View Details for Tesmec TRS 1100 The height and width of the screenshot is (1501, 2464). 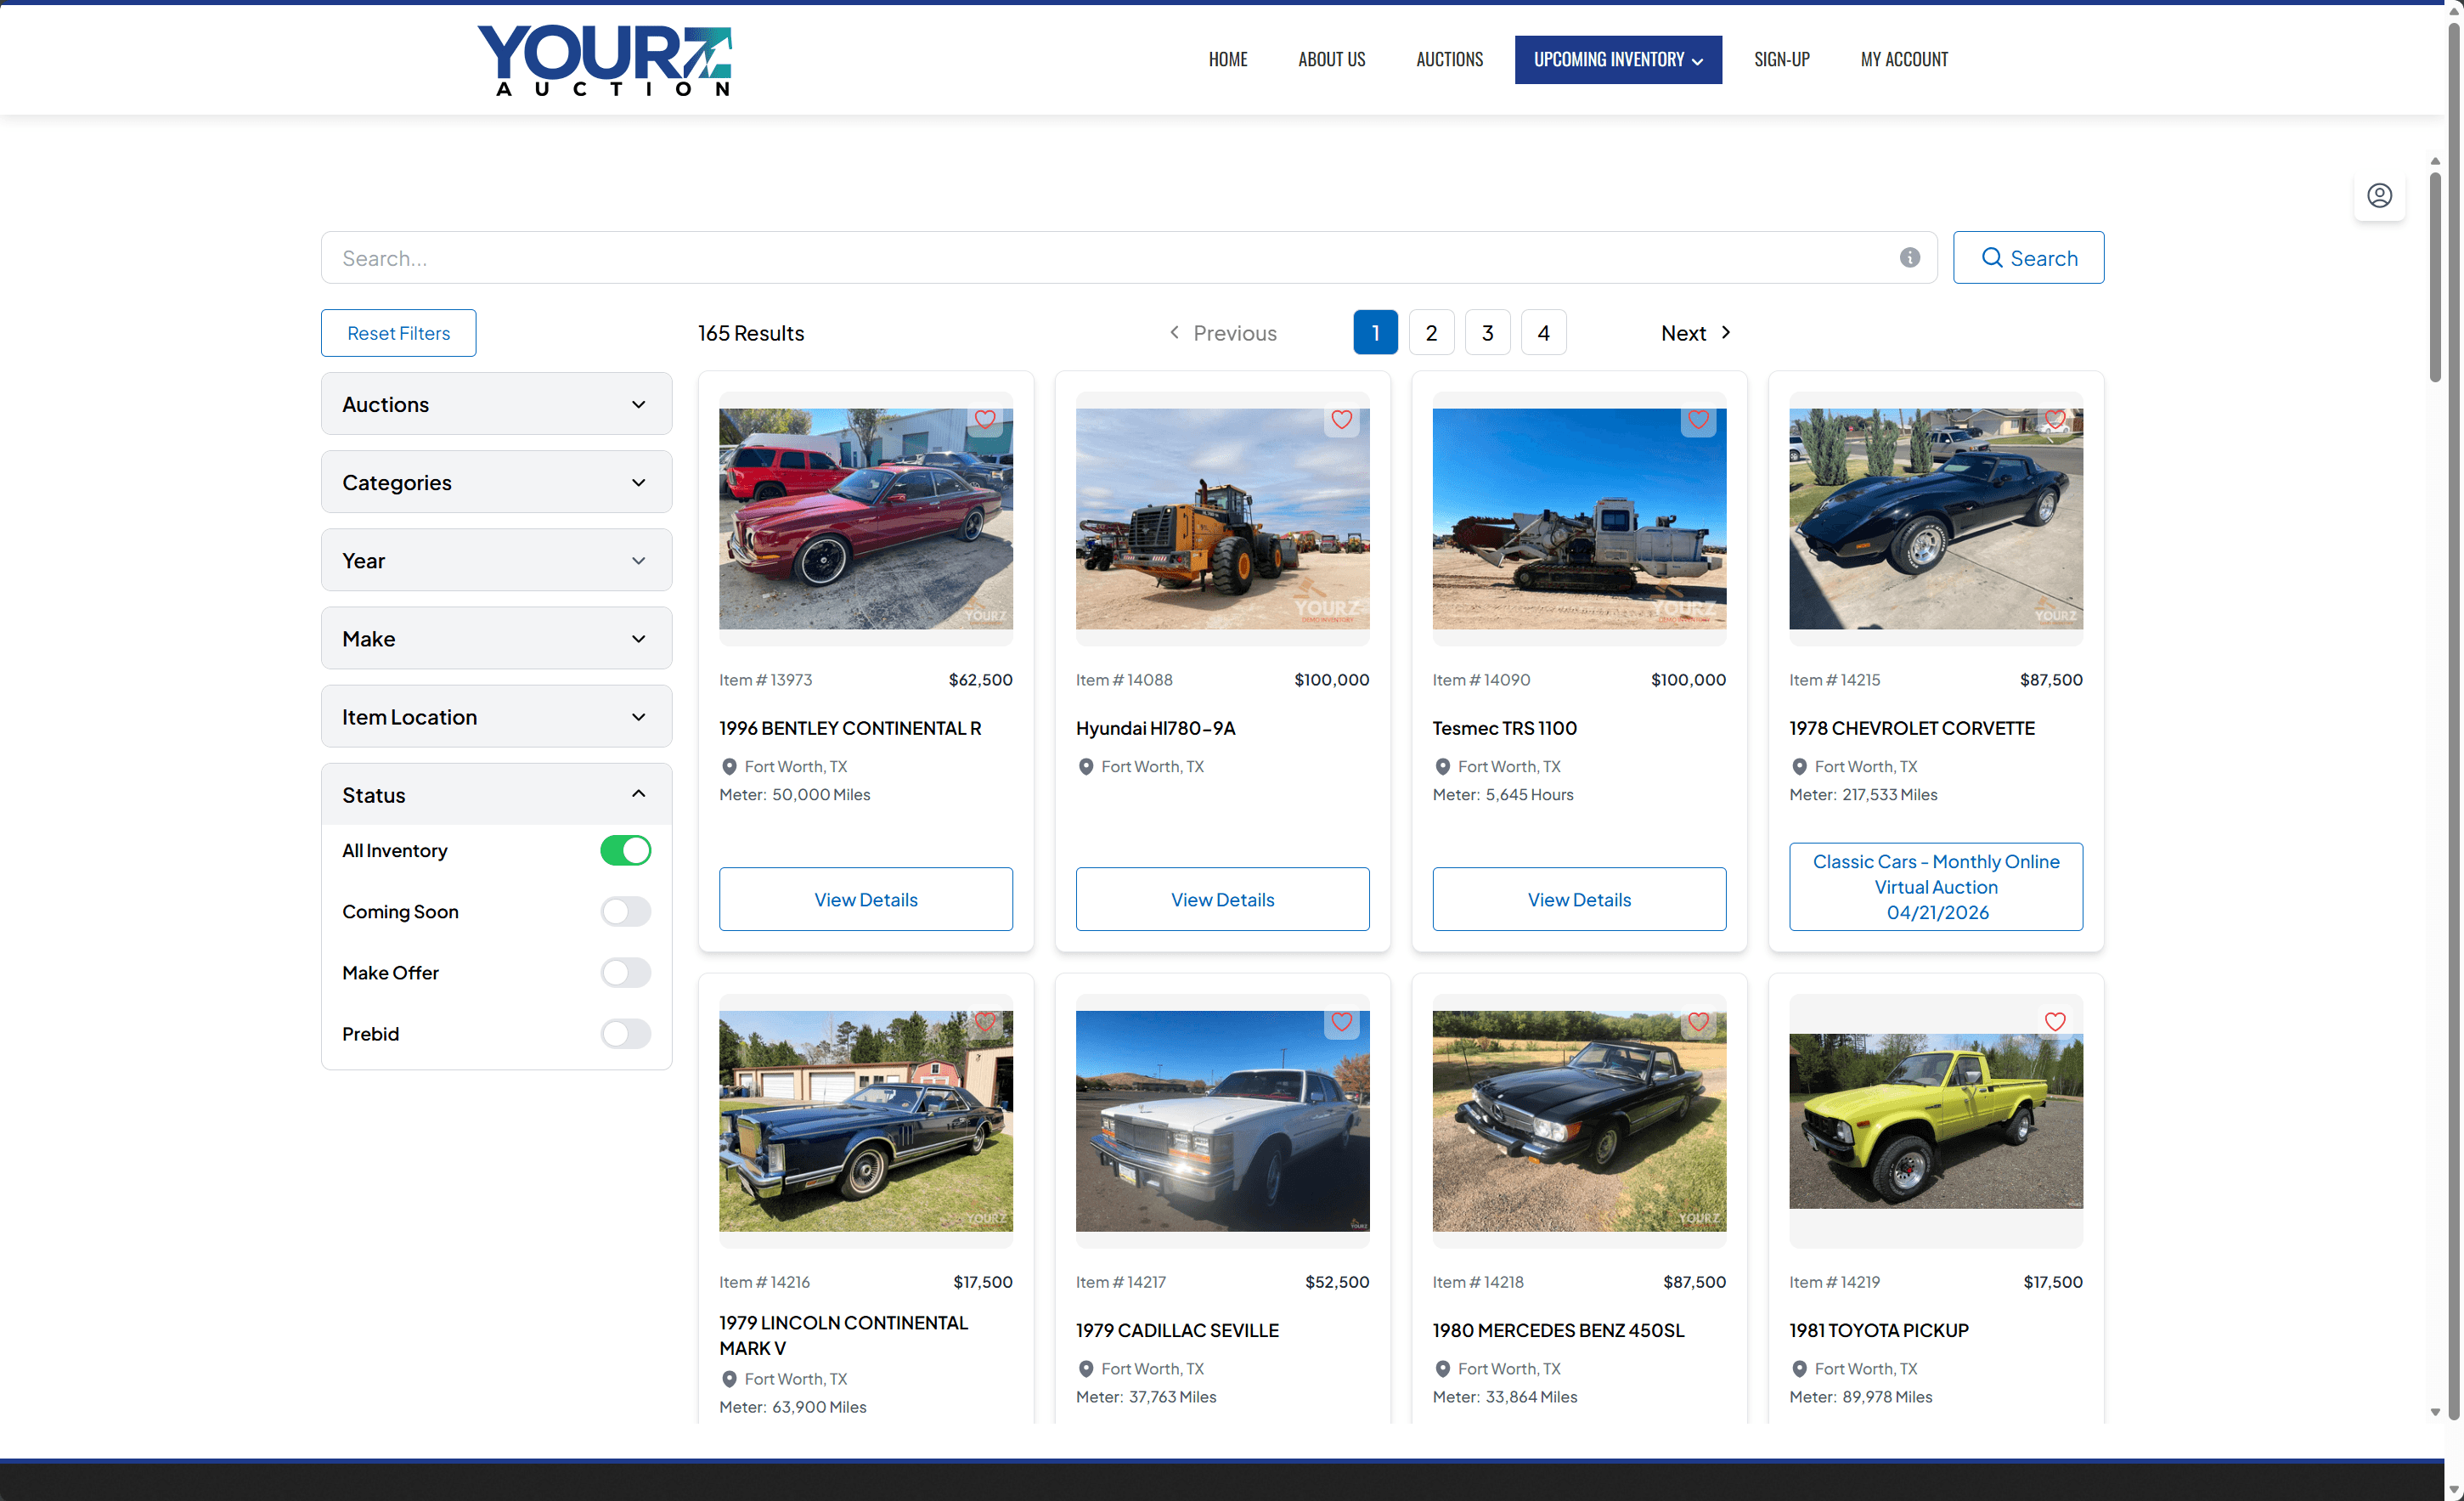point(1579,899)
